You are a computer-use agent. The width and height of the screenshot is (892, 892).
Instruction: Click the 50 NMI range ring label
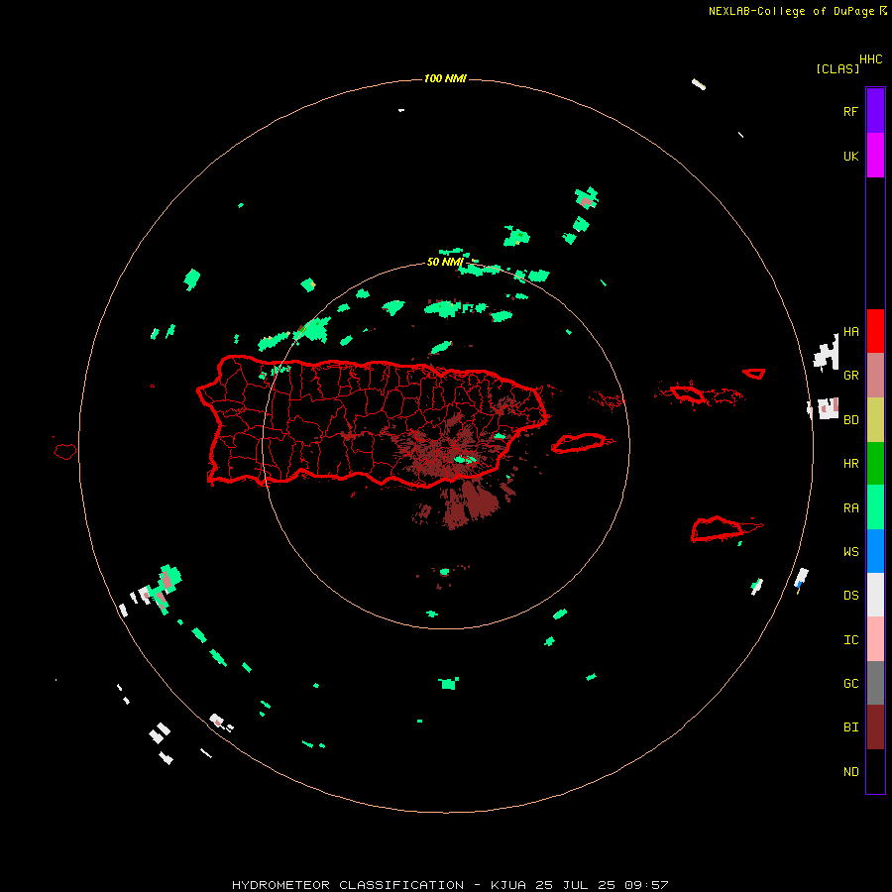(x=445, y=262)
